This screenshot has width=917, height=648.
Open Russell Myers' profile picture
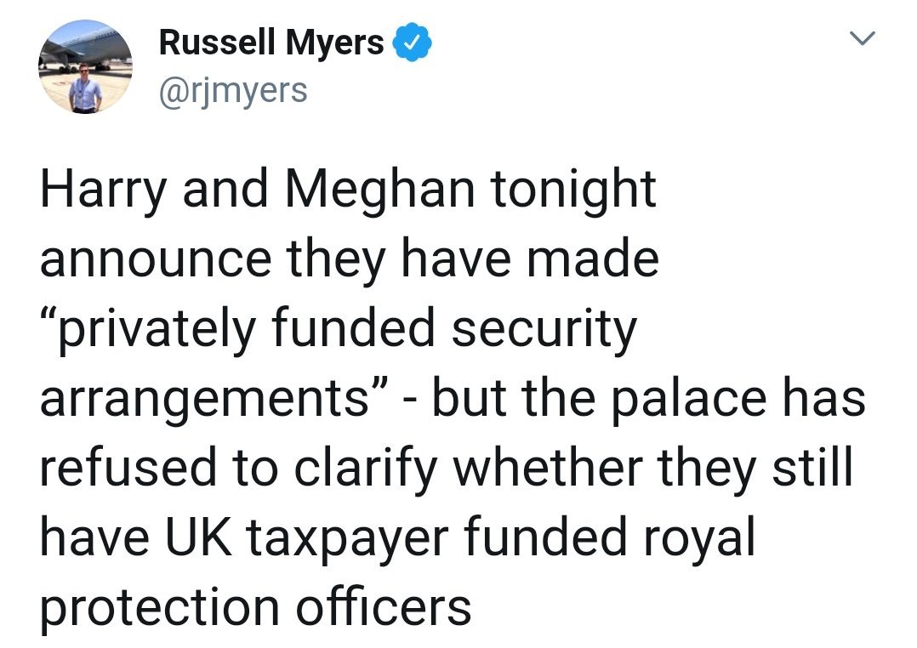point(83,68)
